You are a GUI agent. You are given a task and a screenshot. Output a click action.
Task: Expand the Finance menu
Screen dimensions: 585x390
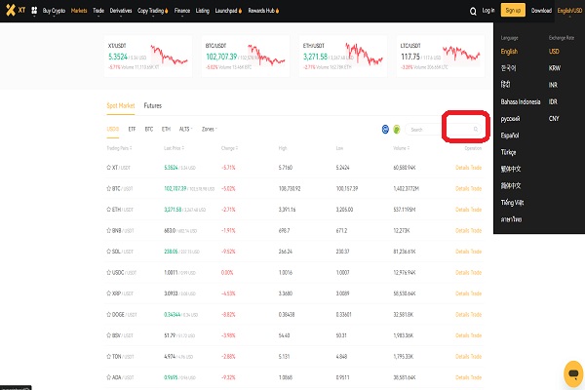click(x=182, y=11)
